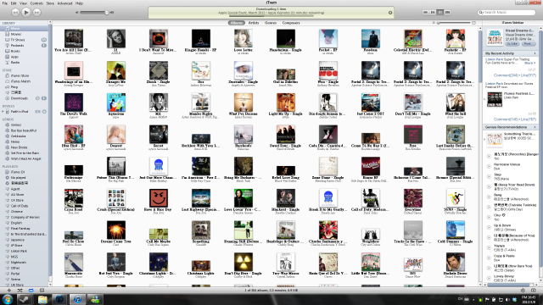This screenshot has width=543, height=305.
Task: Switch to the Albums tab
Action: pyautogui.click(x=237, y=23)
